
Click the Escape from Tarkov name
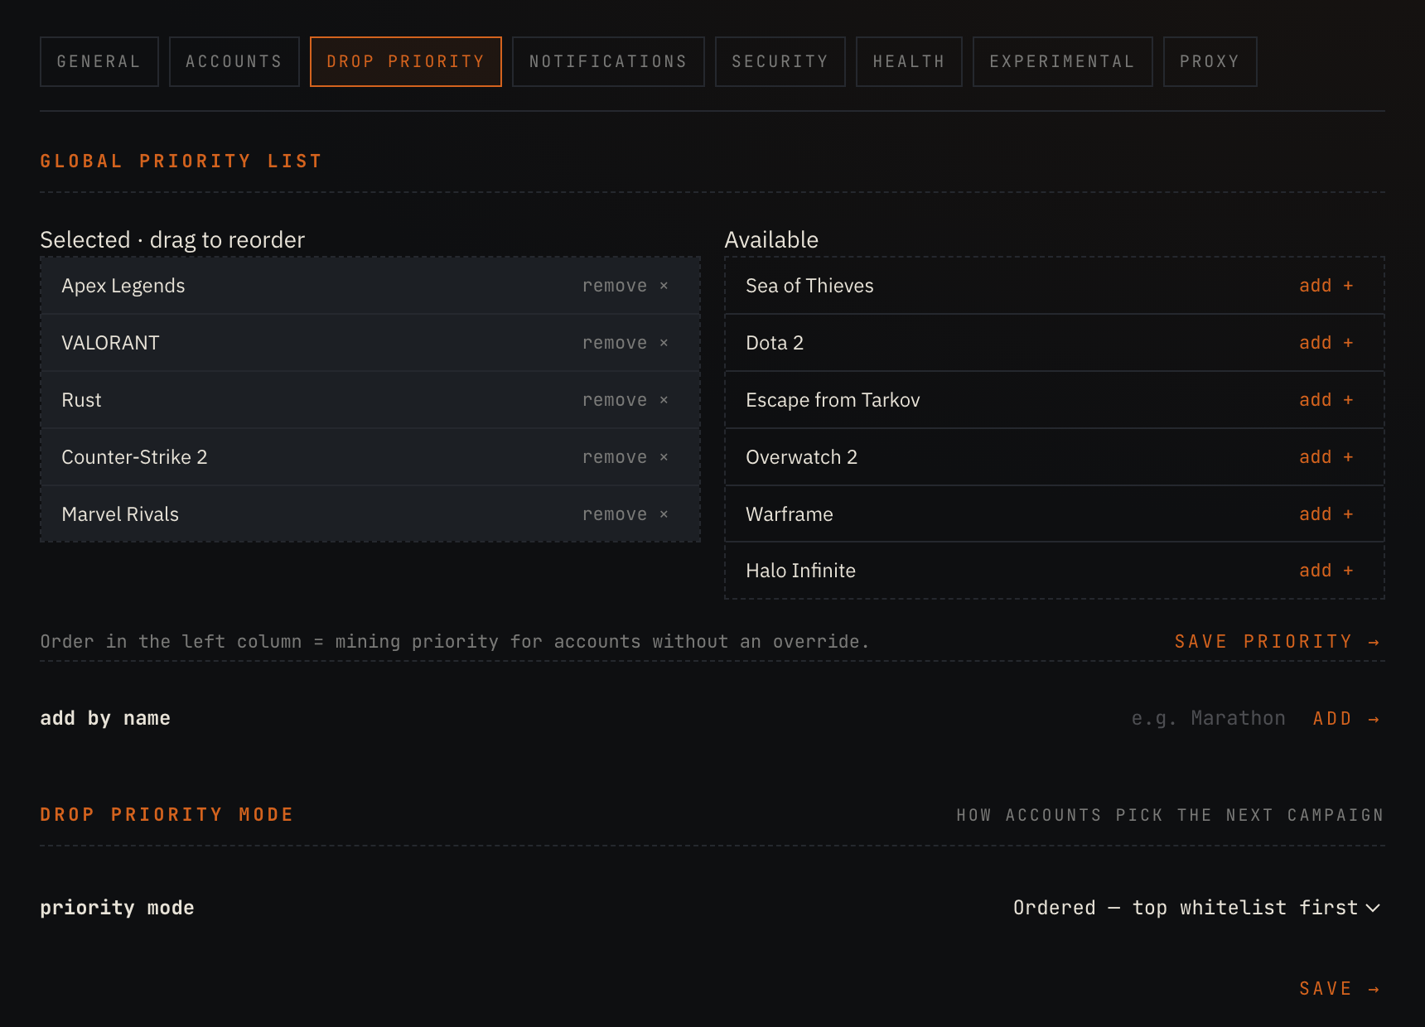tap(833, 400)
